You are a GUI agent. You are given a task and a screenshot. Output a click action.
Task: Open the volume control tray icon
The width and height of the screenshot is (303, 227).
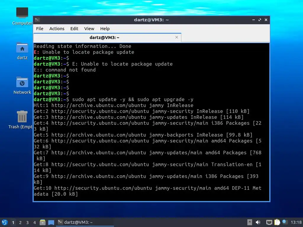point(258,222)
